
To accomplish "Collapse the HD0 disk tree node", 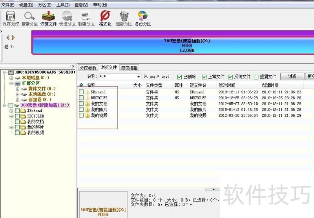I will click(5, 73).
